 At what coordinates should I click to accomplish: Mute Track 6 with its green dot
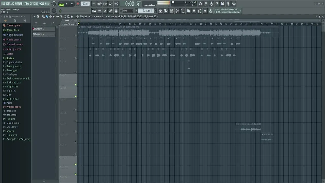tap(75, 96)
